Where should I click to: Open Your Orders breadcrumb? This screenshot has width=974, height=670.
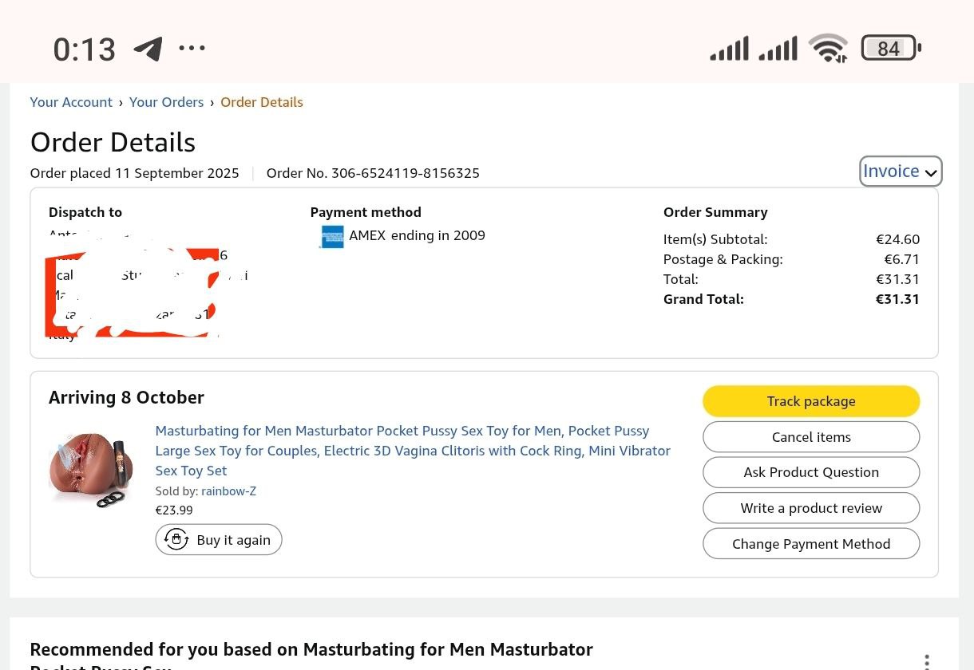tap(167, 102)
